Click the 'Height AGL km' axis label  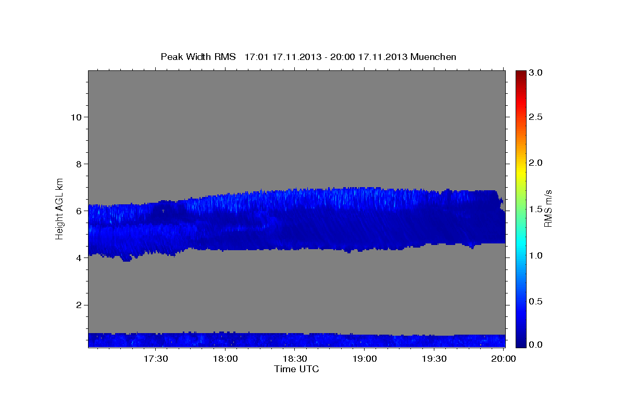[60, 208]
